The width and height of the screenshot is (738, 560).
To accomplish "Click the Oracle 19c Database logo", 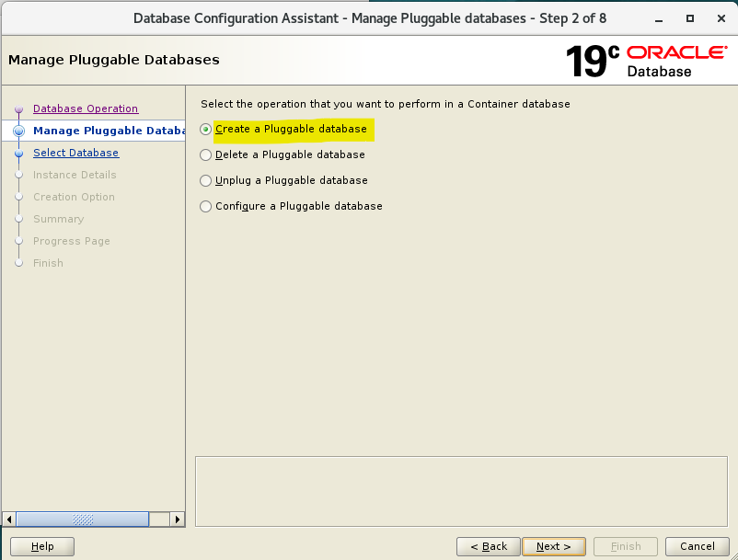I will (646, 61).
